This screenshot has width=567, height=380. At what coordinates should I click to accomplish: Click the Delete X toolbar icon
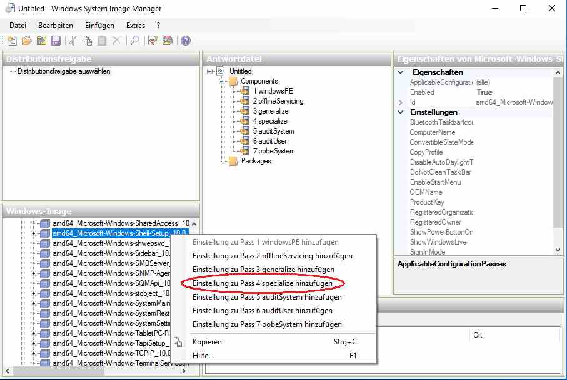pos(116,41)
